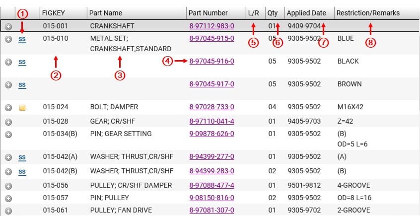Sort by Applied Date column header

pyautogui.click(x=306, y=13)
